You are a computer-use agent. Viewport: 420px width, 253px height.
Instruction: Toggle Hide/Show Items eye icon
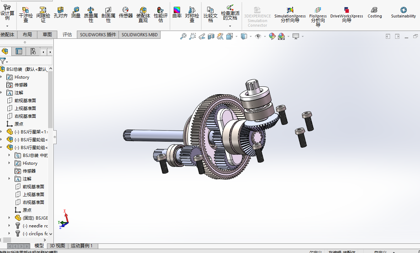[258, 36]
